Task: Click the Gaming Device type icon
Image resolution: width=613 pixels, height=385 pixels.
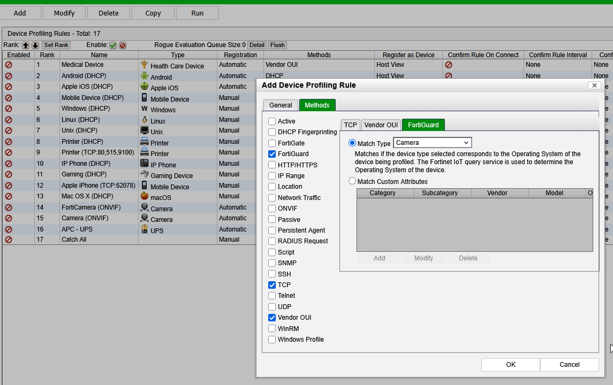Action: (144, 174)
